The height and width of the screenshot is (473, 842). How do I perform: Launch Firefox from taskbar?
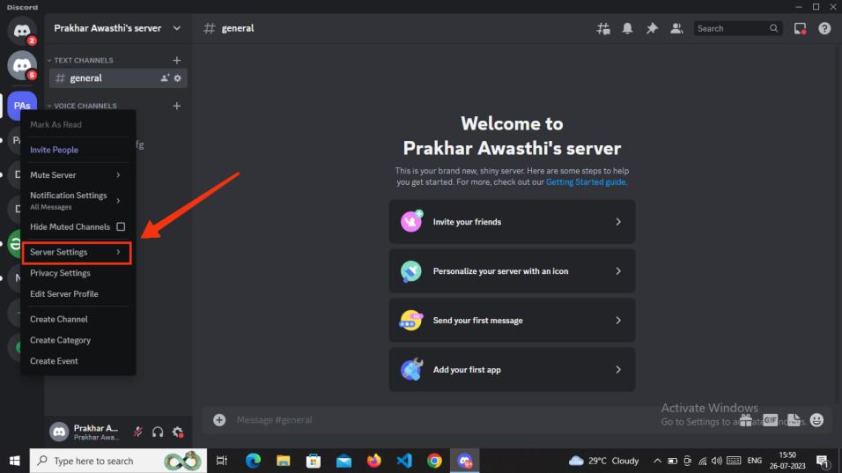pyautogui.click(x=373, y=461)
